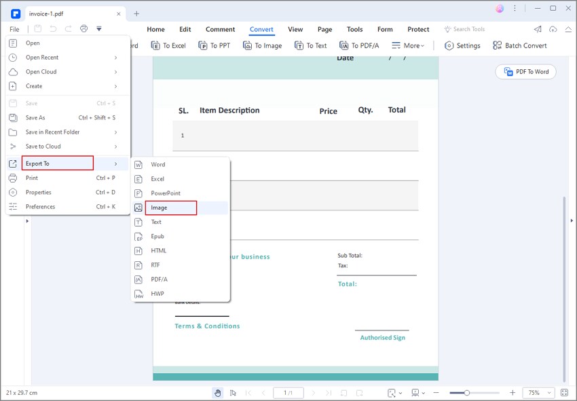This screenshot has height=401, width=577.
Task: Click the cloud upload icon in the toolbar
Action: (552, 29)
